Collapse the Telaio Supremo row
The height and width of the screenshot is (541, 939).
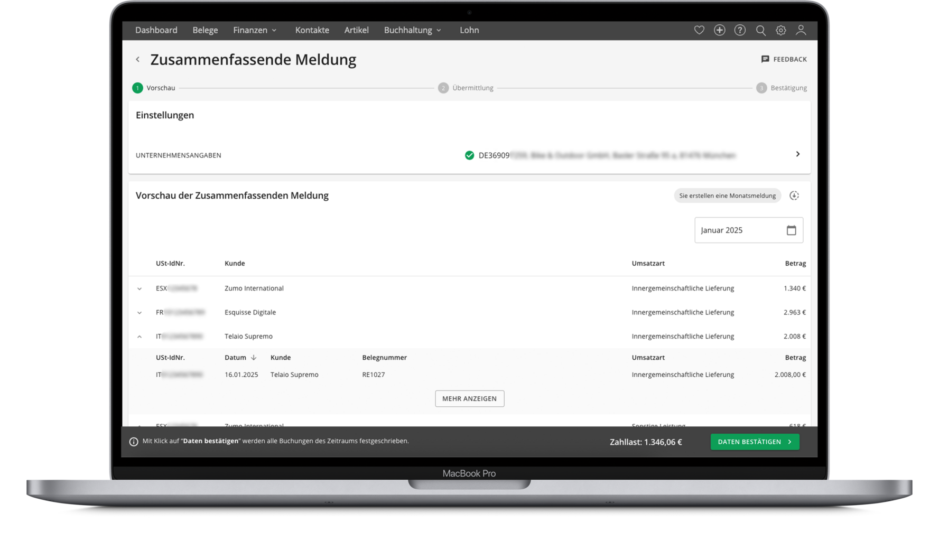point(140,337)
